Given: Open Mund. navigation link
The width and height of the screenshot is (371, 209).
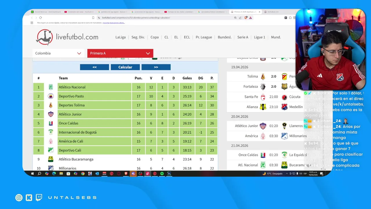Looking at the screenshot, I should pos(276,37).
